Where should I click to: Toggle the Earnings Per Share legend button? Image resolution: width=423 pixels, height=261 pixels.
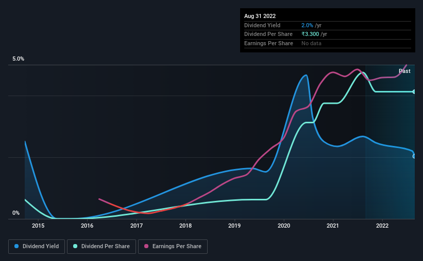coord(173,247)
